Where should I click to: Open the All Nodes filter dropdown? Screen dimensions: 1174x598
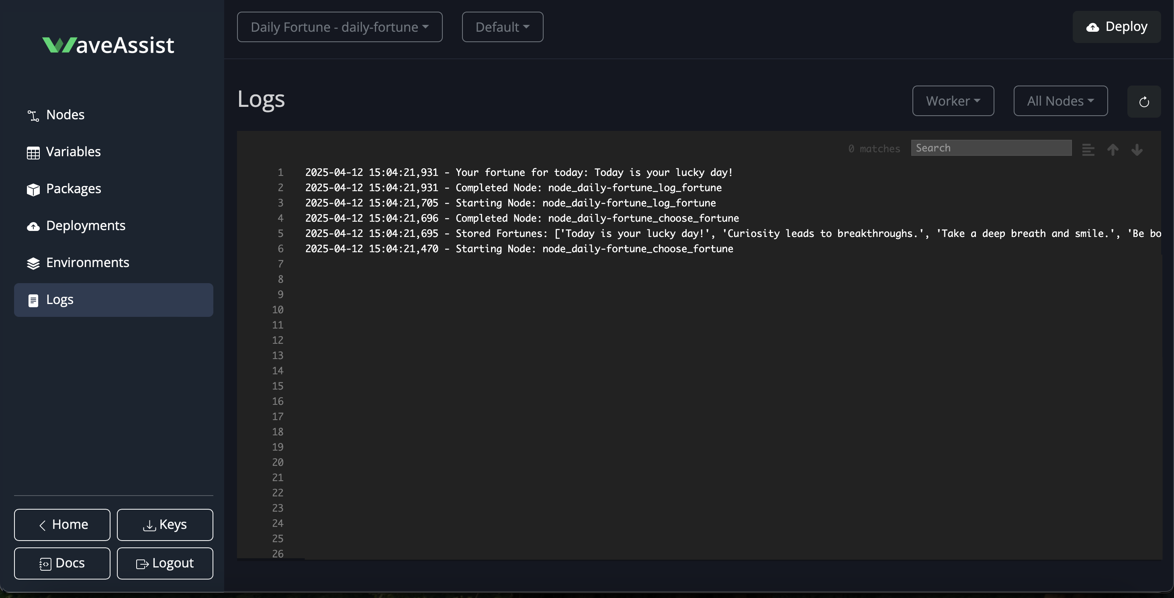1060,101
